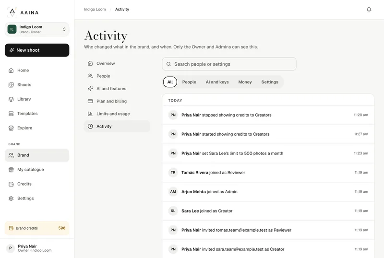Click the TODAY section header
384x258 pixels.
tap(175, 100)
